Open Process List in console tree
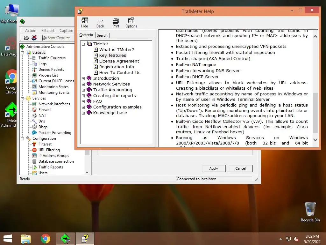This screenshot has width=326, height=245. pyautogui.click(x=48, y=75)
